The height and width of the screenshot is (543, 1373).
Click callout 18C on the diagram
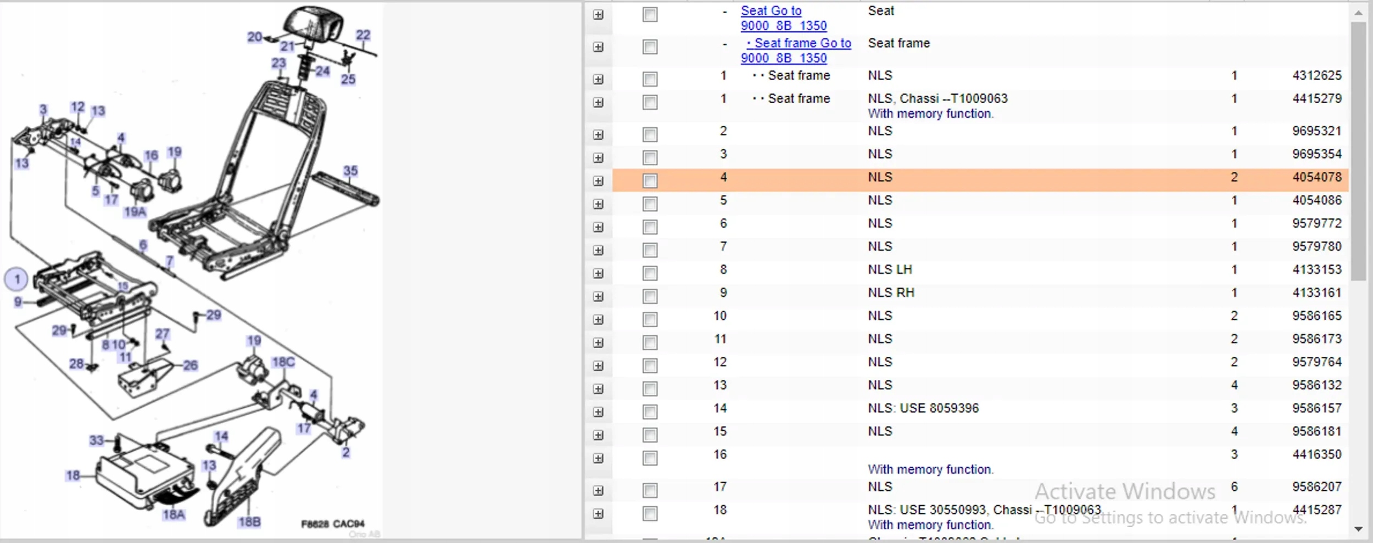click(x=283, y=362)
